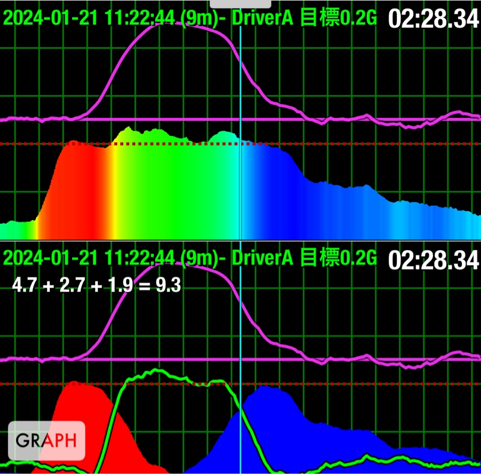Tap the cyan cursor line in lower graph
Image resolution: width=481 pixels, height=474 pixels.
click(x=240, y=358)
